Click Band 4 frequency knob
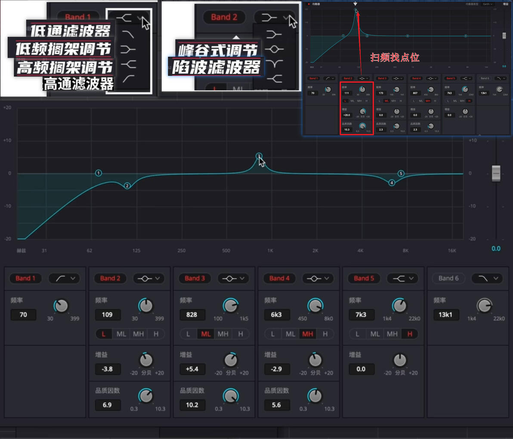This screenshot has width=513, height=439. 315,306
